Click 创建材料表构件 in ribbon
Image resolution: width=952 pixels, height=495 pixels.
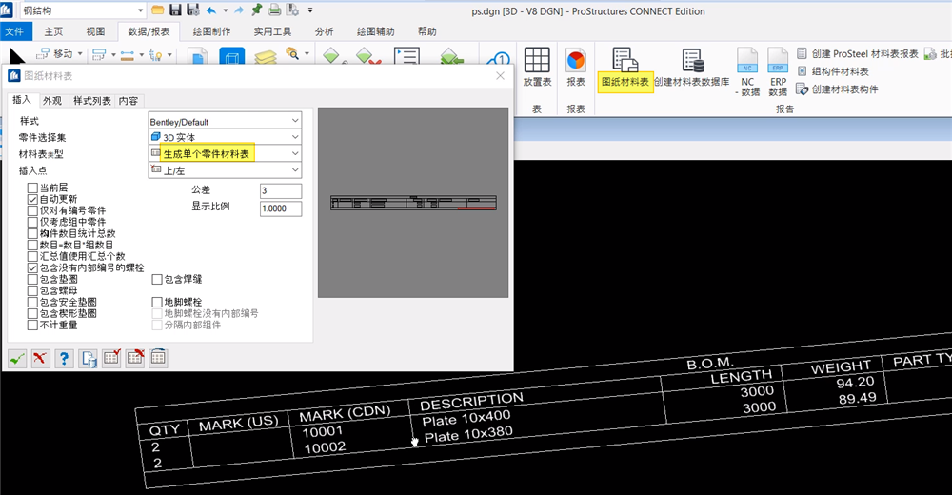tap(837, 89)
